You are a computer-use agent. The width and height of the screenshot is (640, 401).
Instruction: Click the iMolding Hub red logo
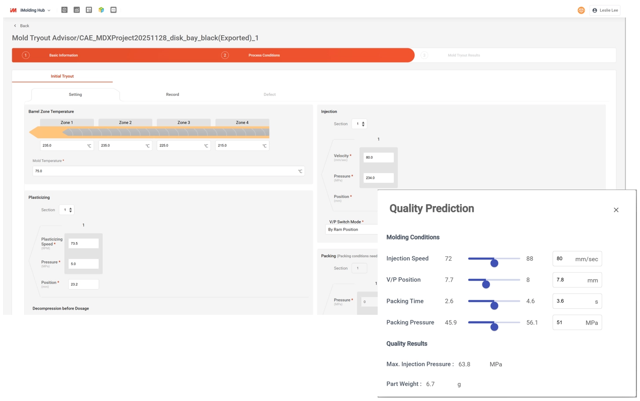click(x=13, y=10)
